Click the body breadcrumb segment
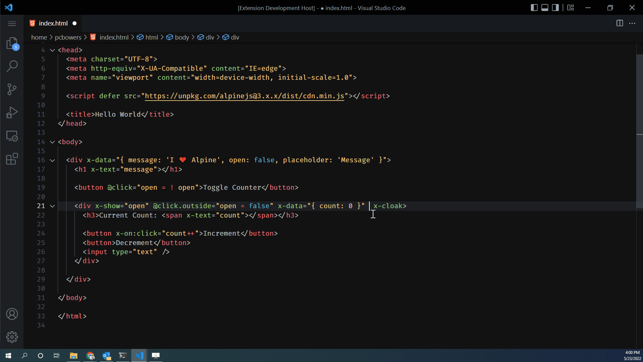The image size is (643, 362). [182, 37]
